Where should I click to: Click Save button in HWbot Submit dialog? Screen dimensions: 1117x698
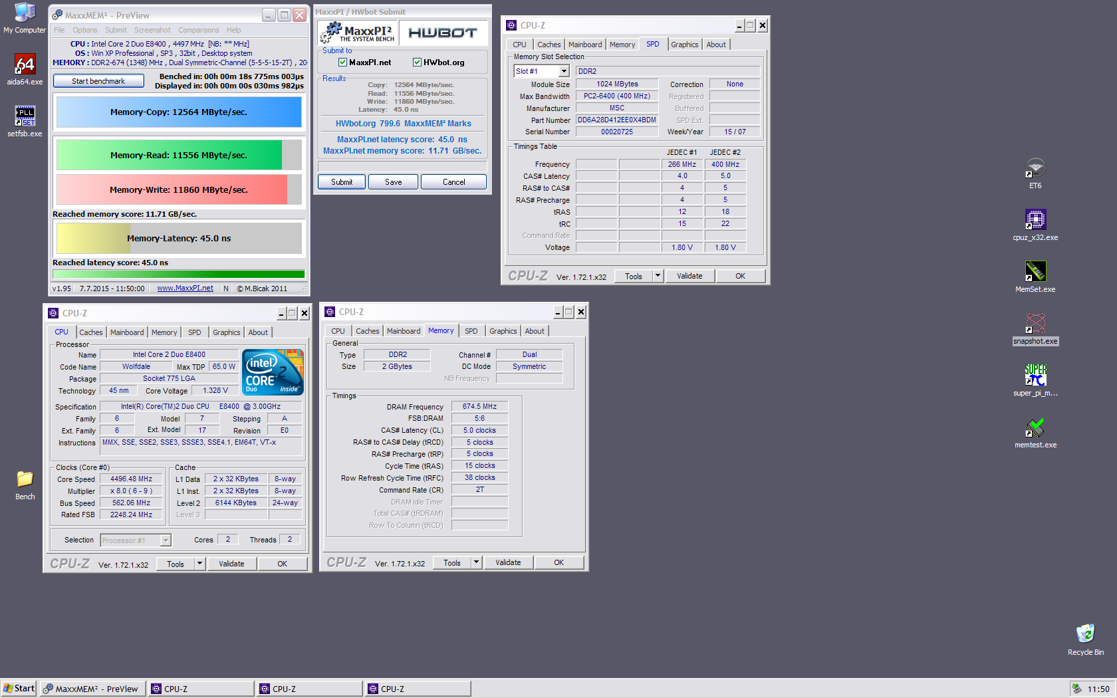pos(393,182)
